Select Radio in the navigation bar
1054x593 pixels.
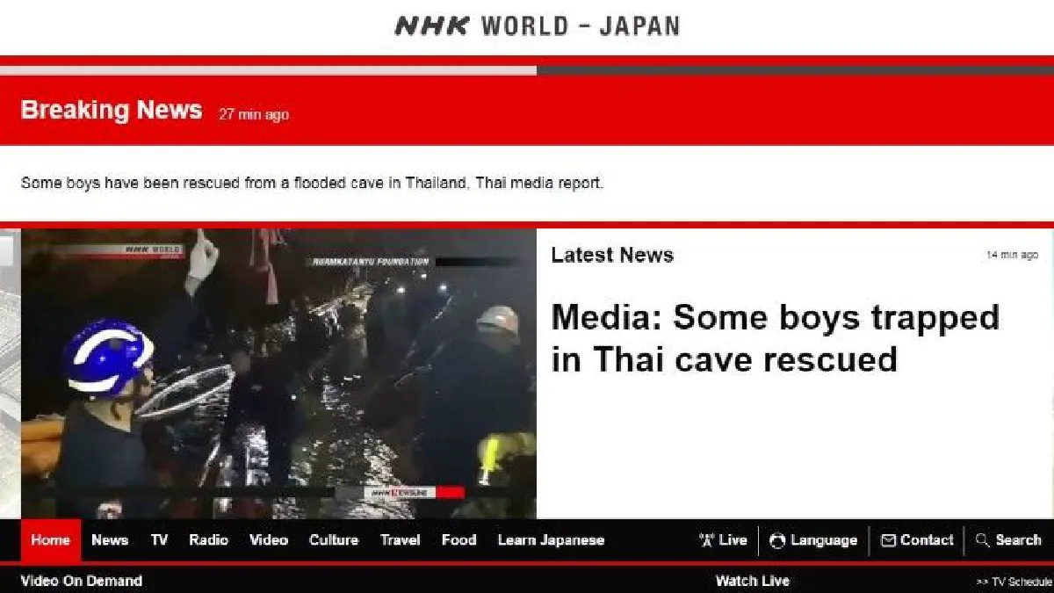(x=209, y=540)
